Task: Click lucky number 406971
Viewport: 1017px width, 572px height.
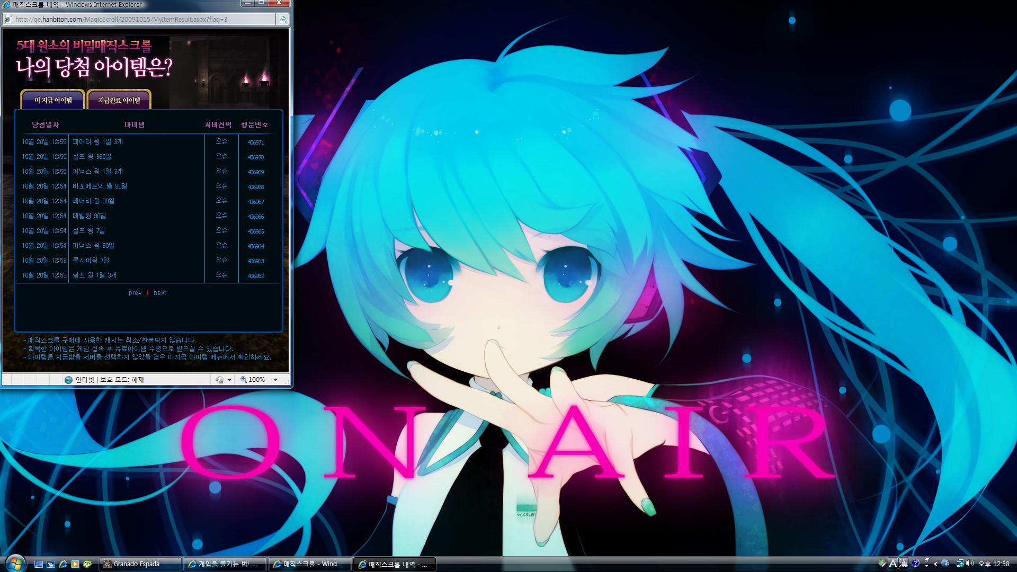Action: click(x=256, y=142)
